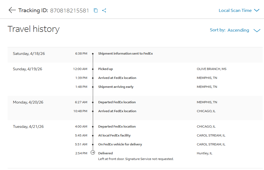Click 'Shipment information sent to FedEx' entry

[x=125, y=54]
